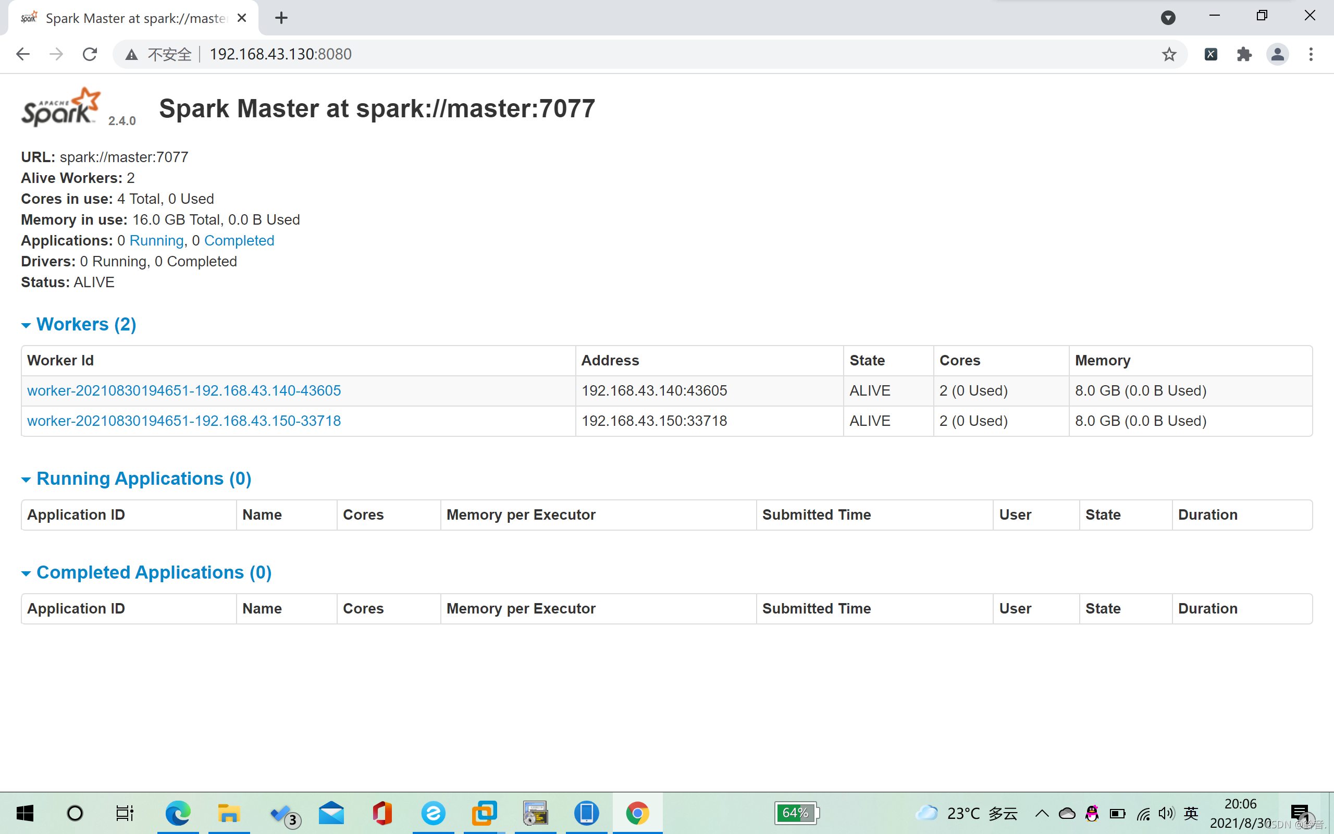
Task: Go back using browser back arrow
Action: (x=23, y=54)
